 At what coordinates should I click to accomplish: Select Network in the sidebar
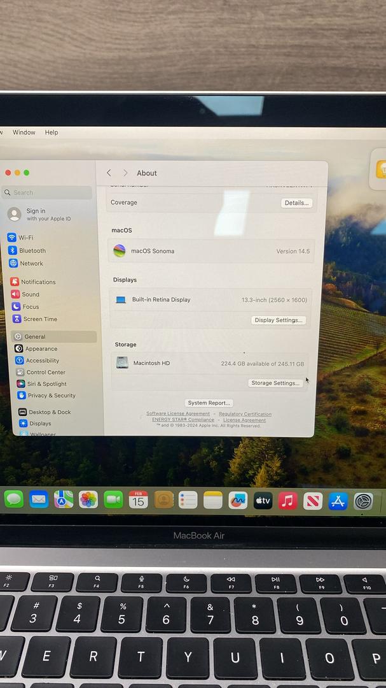click(x=26, y=263)
